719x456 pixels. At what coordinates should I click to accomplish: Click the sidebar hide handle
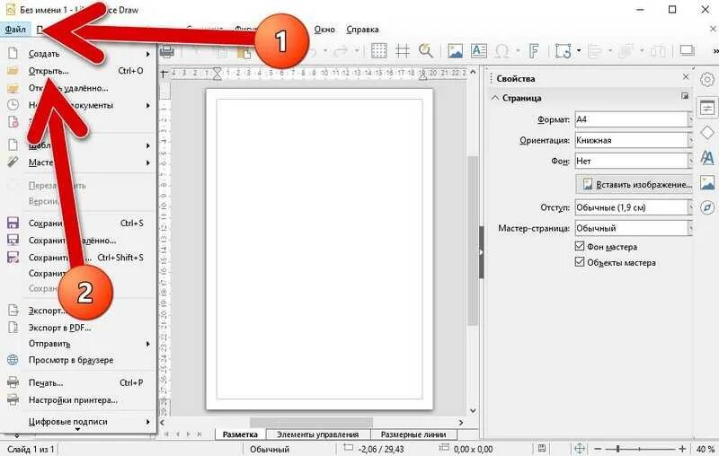[481, 252]
